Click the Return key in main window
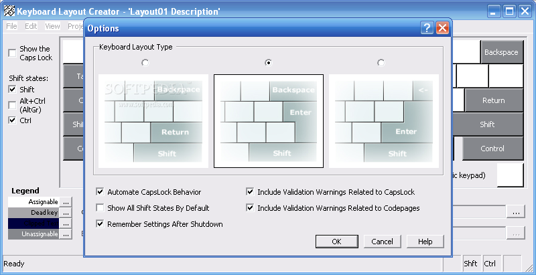Screen dimensions: 536x275 (494, 100)
